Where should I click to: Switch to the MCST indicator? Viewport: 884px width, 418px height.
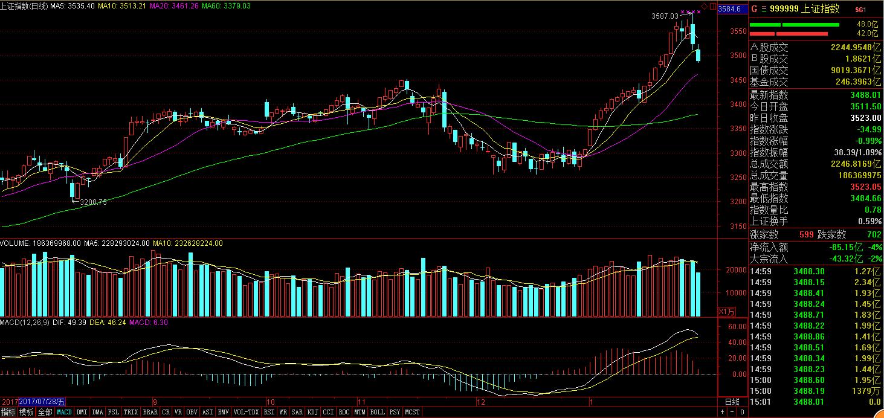click(412, 412)
